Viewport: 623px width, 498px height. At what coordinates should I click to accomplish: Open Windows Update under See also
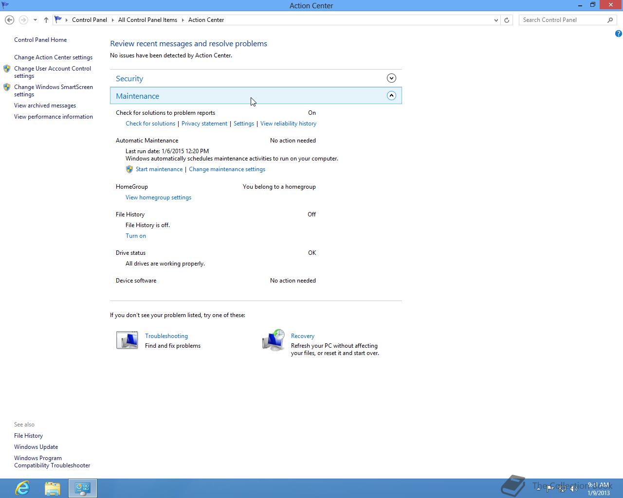(x=36, y=447)
